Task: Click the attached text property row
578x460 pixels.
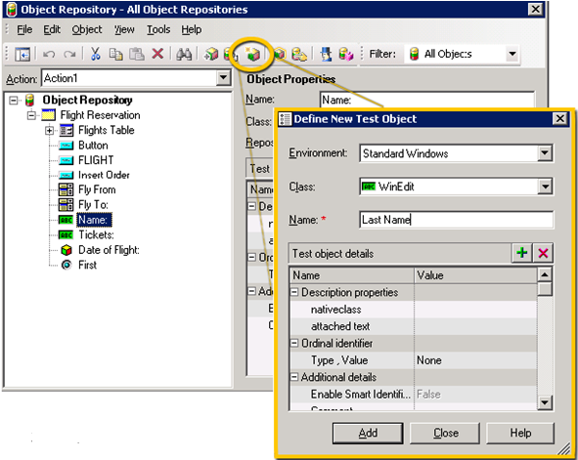Action: click(x=414, y=326)
